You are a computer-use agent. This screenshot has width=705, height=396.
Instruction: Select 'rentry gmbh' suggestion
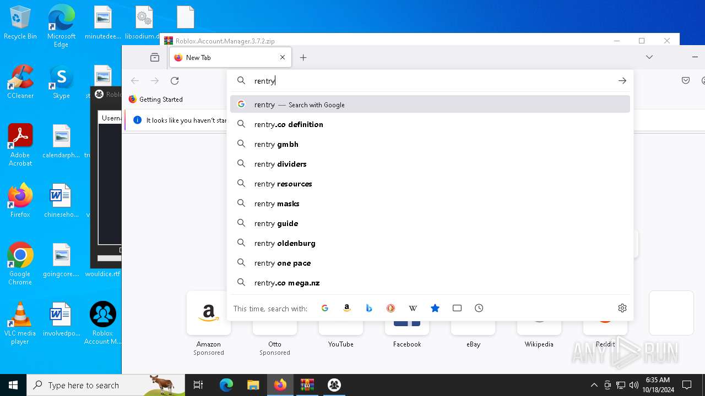(430, 144)
